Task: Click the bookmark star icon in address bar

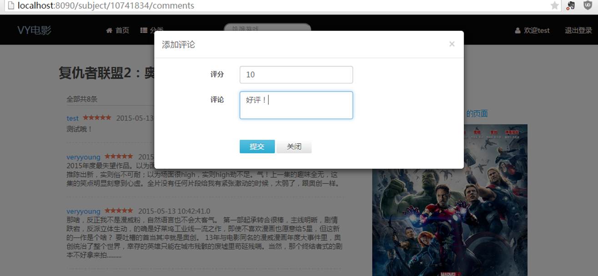Action: (555, 5)
